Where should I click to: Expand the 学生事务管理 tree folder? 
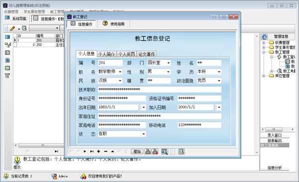(264, 47)
